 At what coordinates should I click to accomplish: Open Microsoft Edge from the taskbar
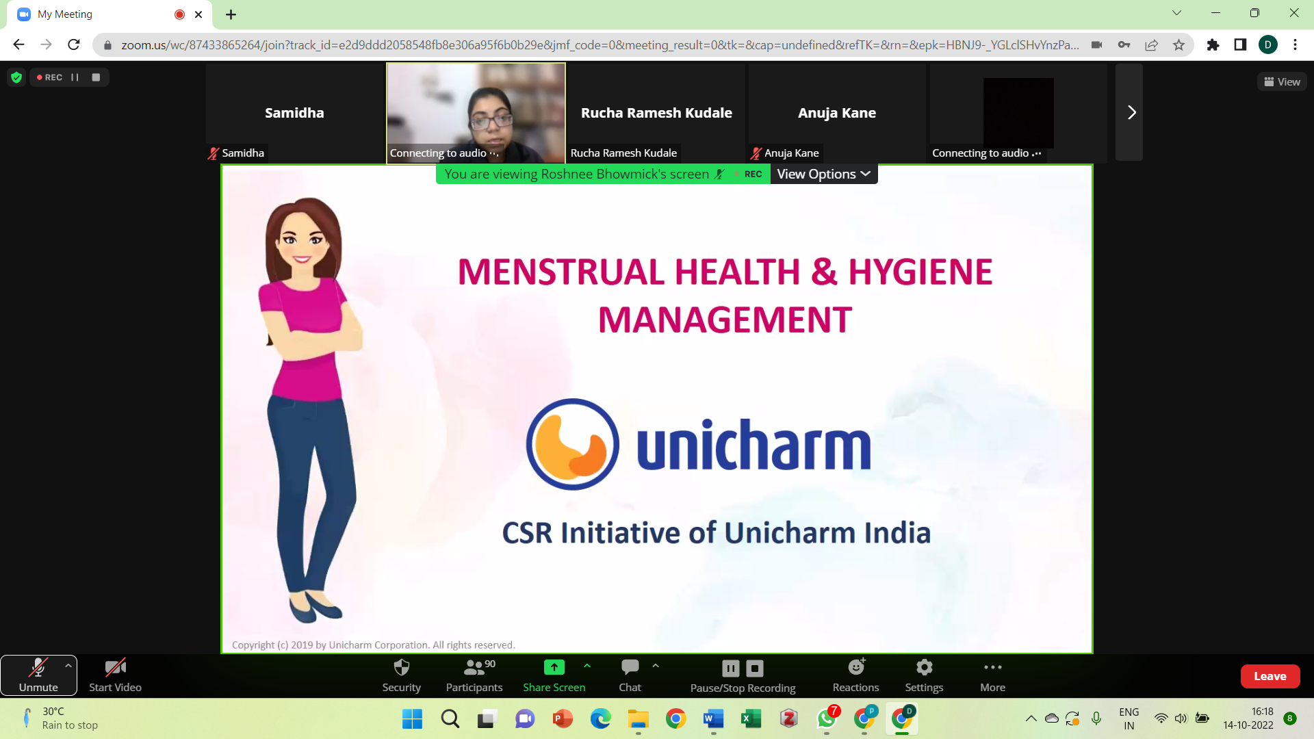[x=600, y=718]
